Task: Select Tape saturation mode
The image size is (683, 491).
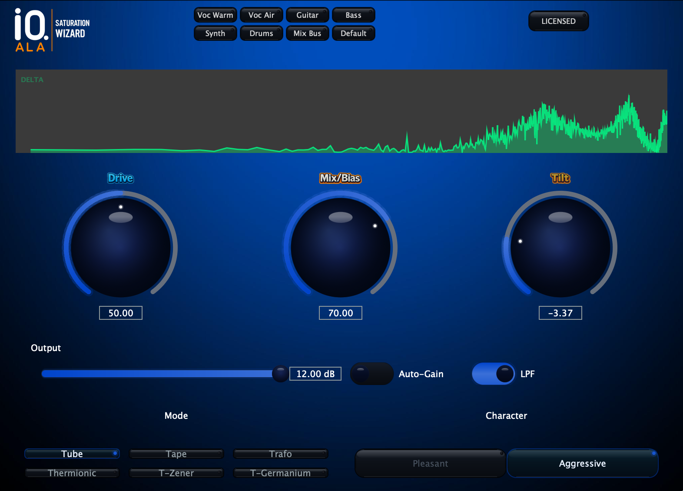Action: click(x=176, y=454)
